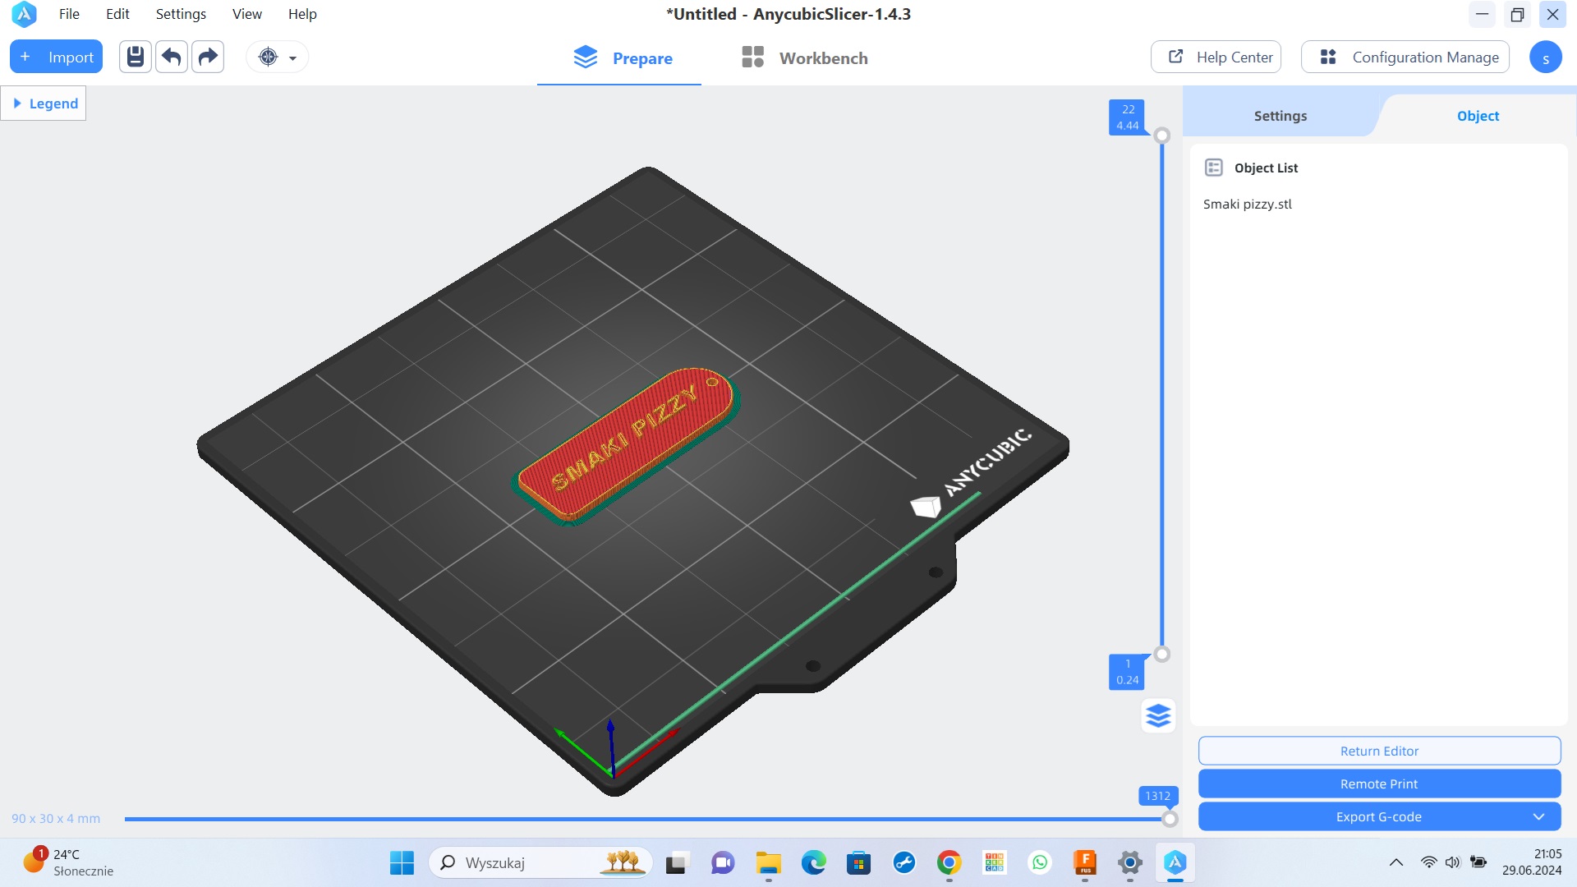Click the layers view icon above the layer slider
The width and height of the screenshot is (1577, 887).
pos(1158,715)
